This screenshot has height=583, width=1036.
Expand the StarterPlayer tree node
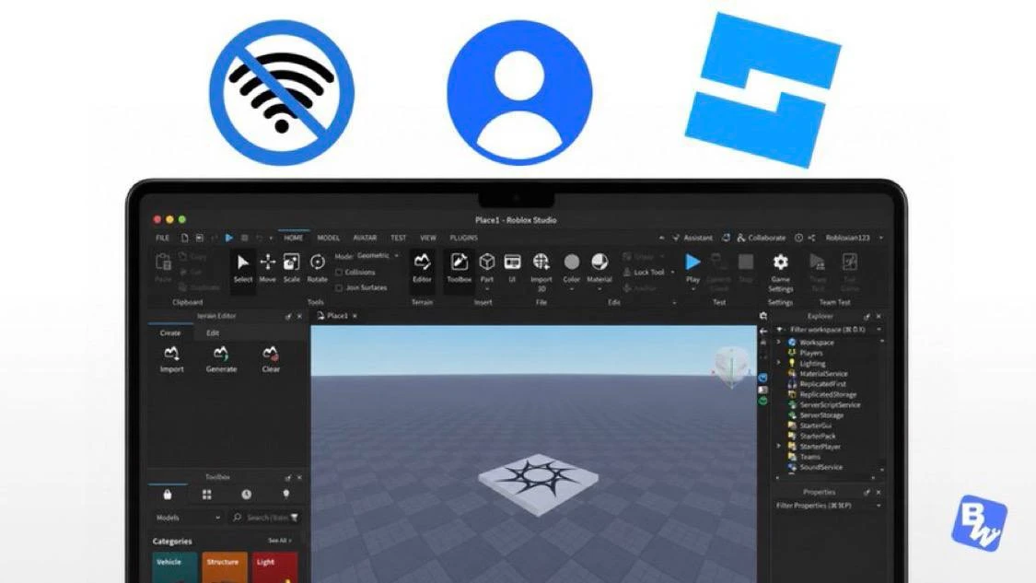(779, 447)
